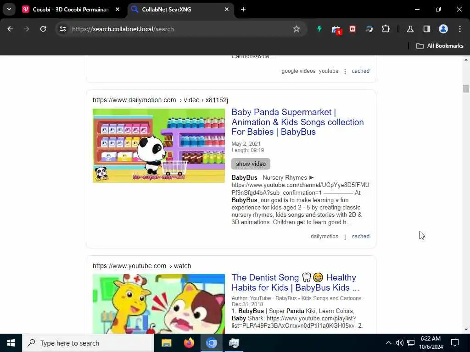Open the network status tray icon
This screenshot has height=352, width=470.
click(x=411, y=343)
